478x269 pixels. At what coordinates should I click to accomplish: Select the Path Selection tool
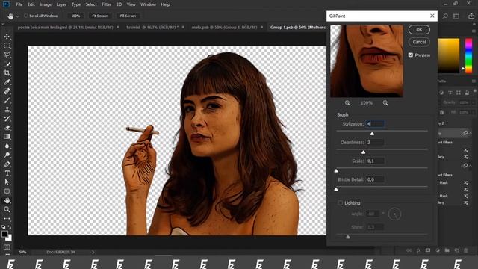pyautogui.click(x=7, y=182)
